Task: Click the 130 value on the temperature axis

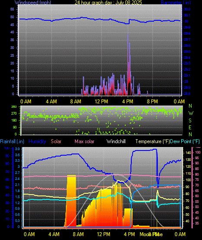Action: pyautogui.click(x=188, y=160)
